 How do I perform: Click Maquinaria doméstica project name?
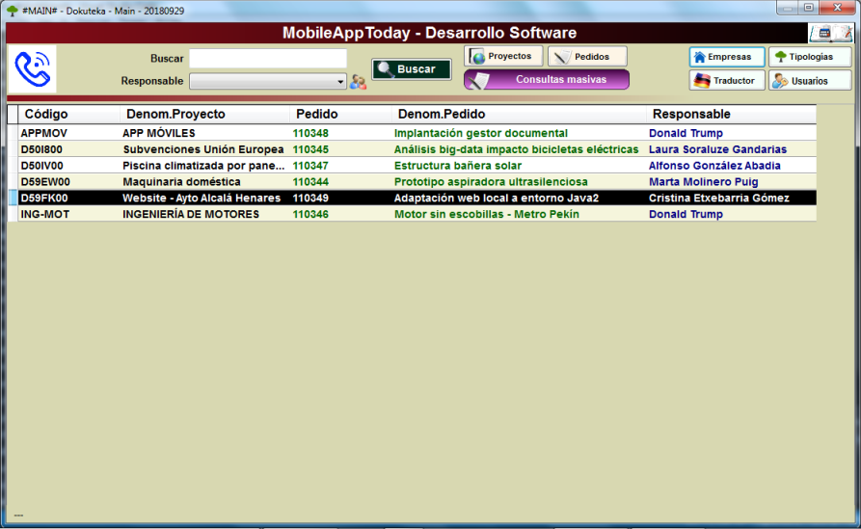(x=181, y=182)
